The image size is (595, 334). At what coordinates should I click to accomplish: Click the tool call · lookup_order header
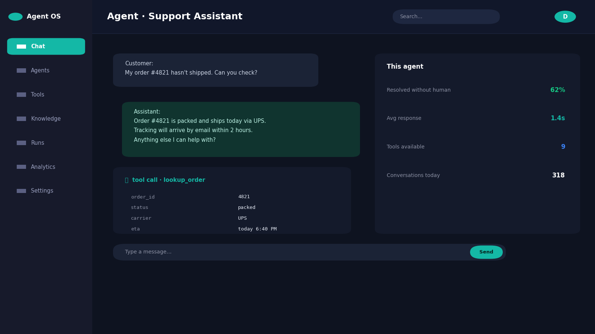point(168,180)
